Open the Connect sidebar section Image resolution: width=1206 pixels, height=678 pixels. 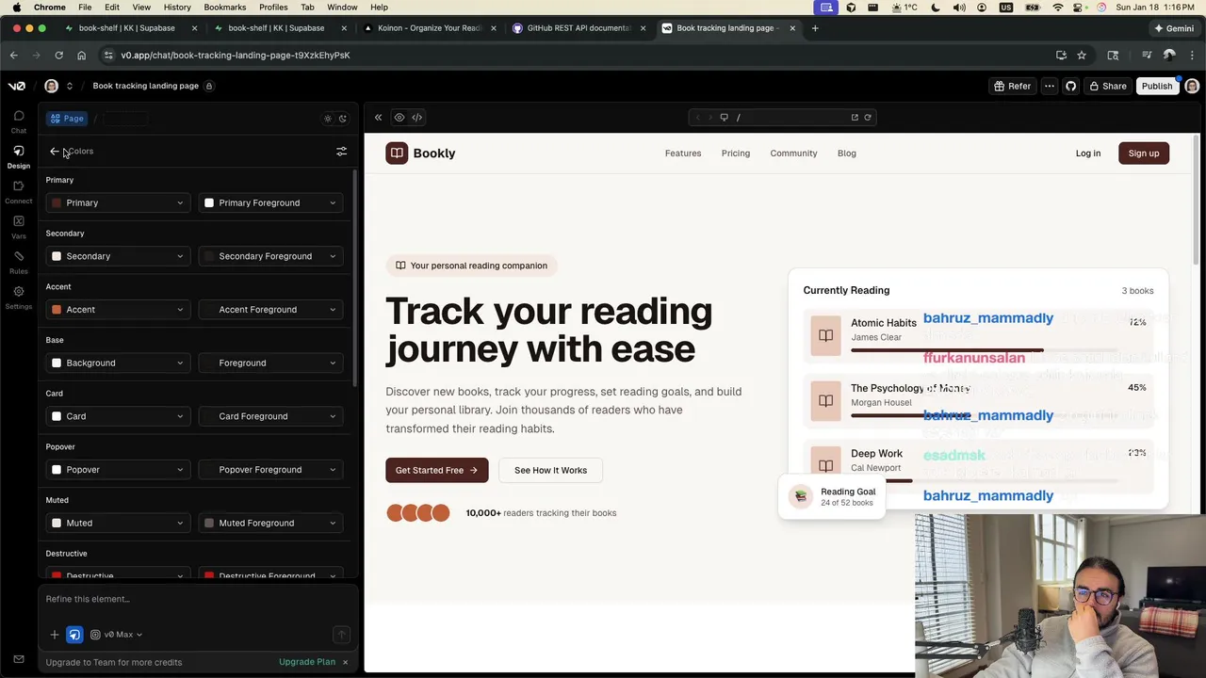[x=18, y=191]
